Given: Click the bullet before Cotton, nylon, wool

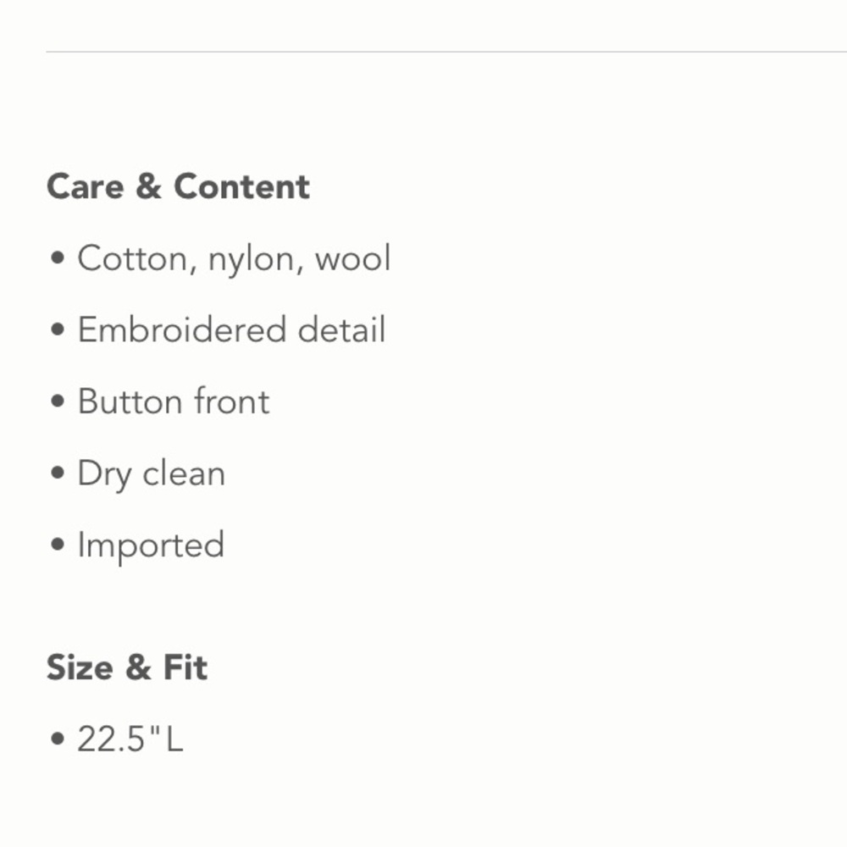Looking at the screenshot, I should tap(58, 257).
